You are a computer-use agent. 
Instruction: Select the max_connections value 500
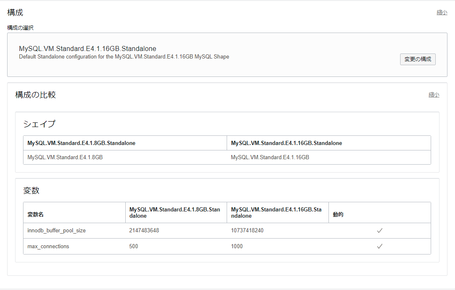coord(134,246)
